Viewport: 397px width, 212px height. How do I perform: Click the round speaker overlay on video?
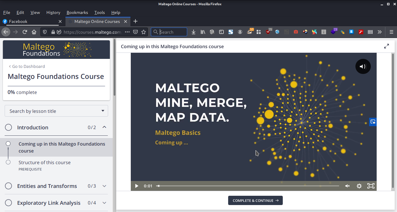[363, 66]
